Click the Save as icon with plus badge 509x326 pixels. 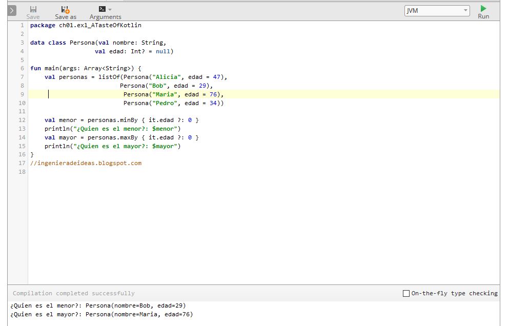pyautogui.click(x=65, y=8)
